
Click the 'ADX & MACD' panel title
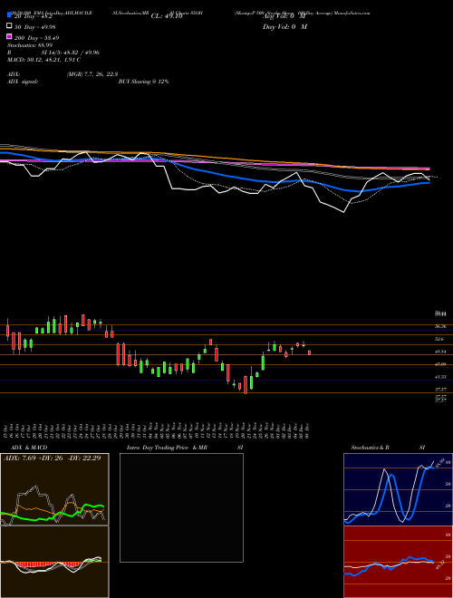(x=29, y=448)
